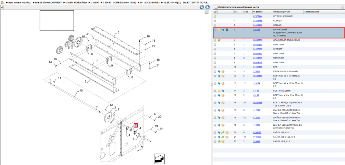Click the blue arrow for part 140045
345x165 pixels.
coord(219,125)
